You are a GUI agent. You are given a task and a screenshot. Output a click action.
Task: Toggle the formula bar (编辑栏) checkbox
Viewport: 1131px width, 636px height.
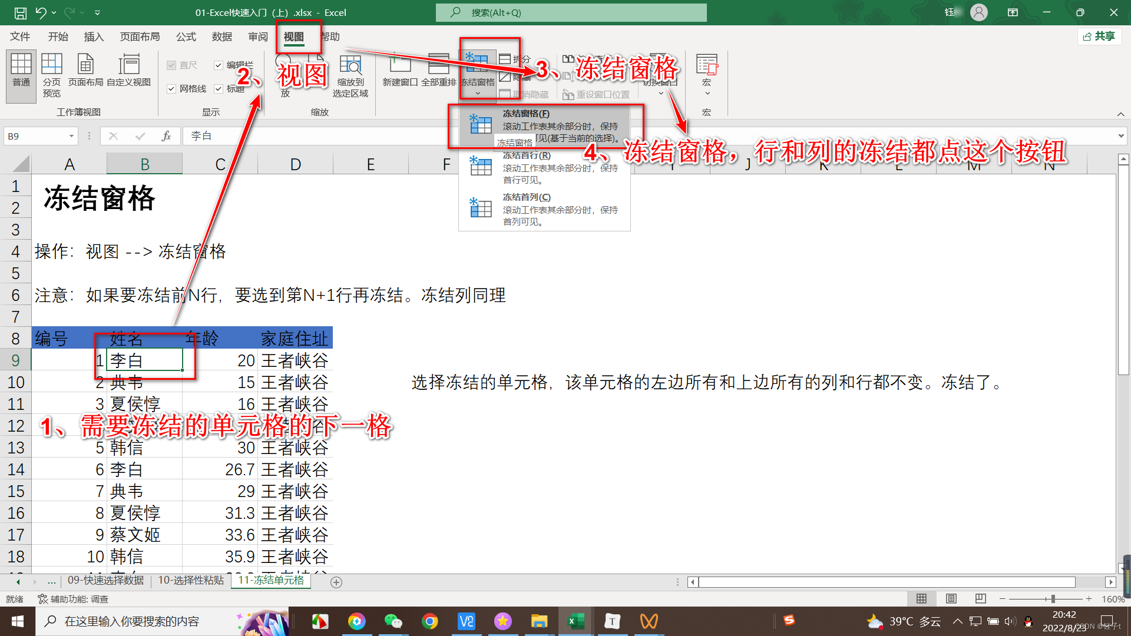pyautogui.click(x=219, y=65)
